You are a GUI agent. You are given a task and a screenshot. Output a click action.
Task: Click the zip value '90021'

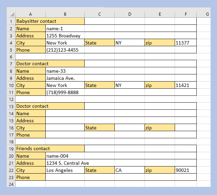(186, 170)
